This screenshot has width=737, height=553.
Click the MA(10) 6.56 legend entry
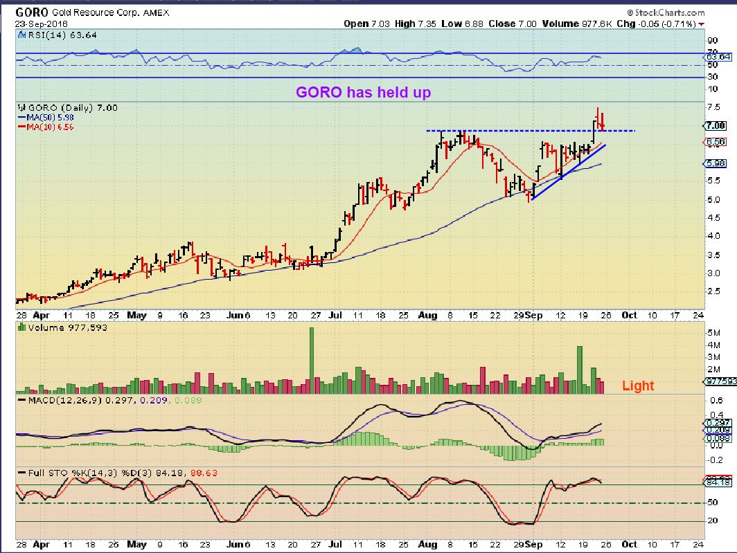(46, 127)
